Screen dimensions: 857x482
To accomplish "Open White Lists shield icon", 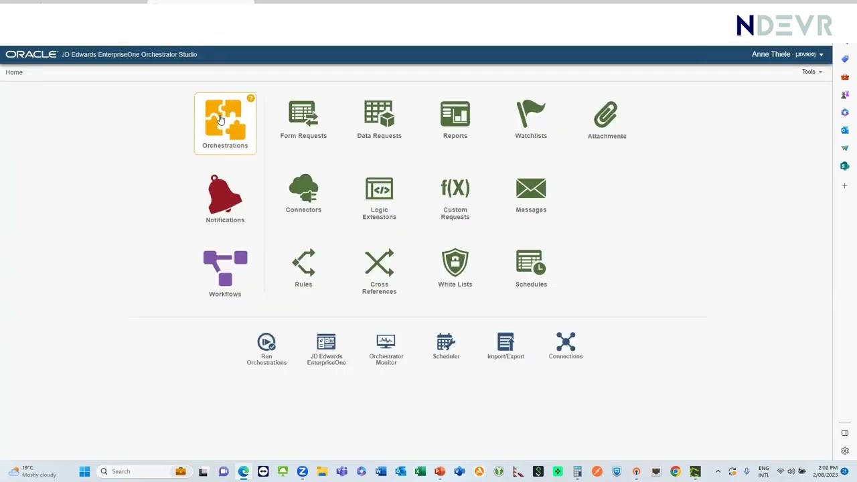I will point(455,268).
